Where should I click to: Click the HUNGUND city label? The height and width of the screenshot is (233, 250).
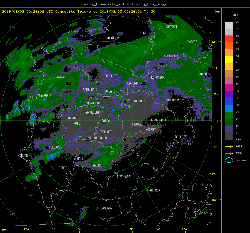click(x=132, y=83)
